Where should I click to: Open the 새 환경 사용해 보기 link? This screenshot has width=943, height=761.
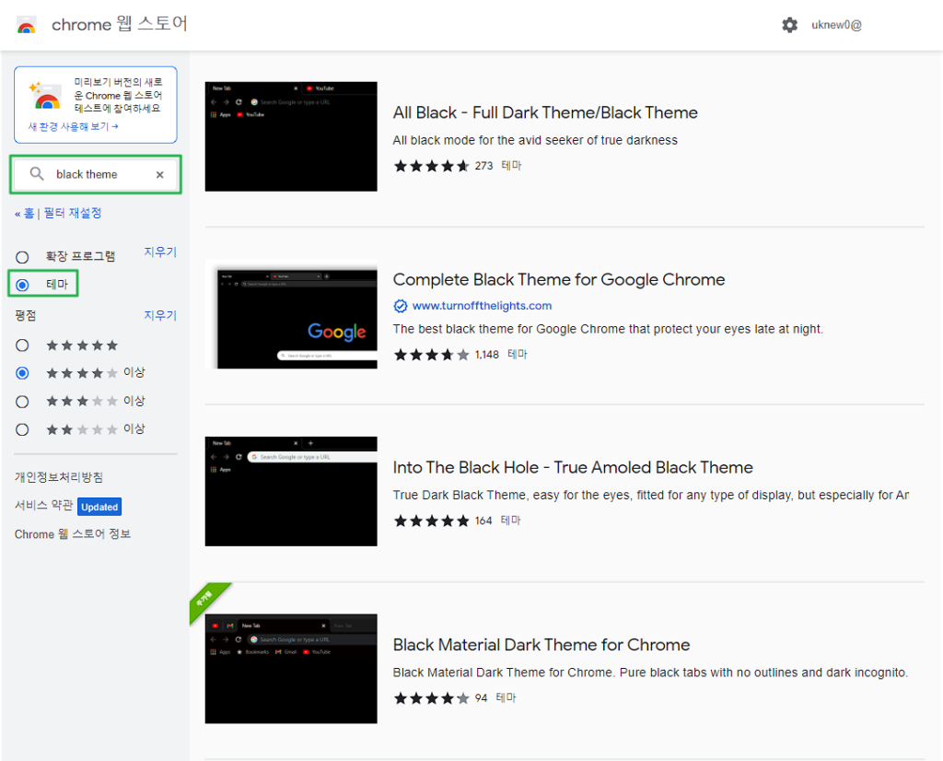pyautogui.click(x=74, y=126)
